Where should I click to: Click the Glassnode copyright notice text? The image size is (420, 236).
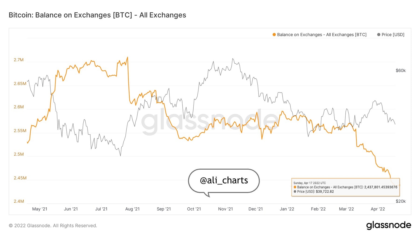pos(53,226)
